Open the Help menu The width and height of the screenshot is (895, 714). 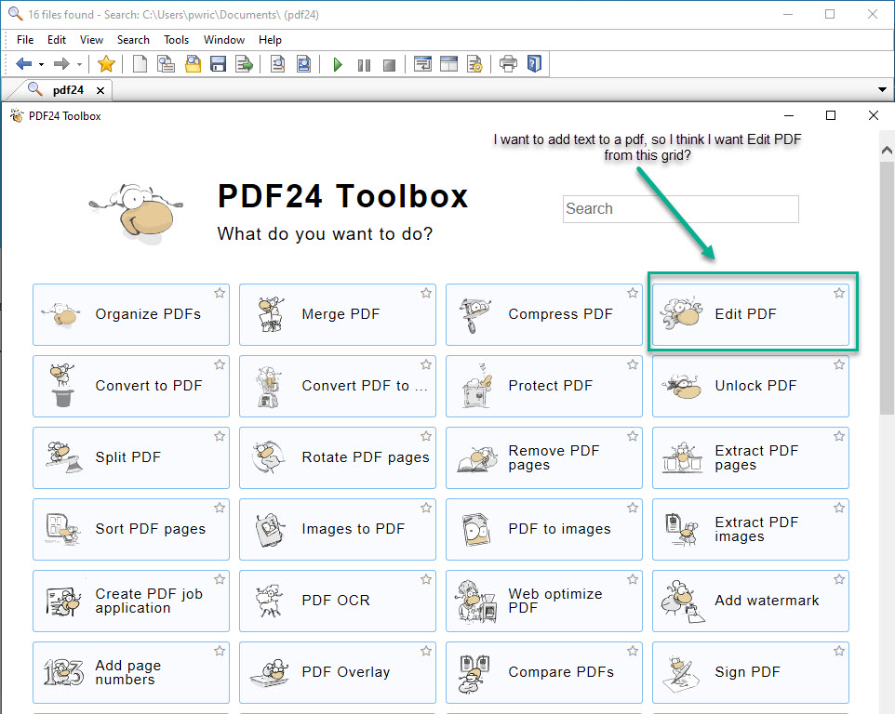click(x=270, y=40)
